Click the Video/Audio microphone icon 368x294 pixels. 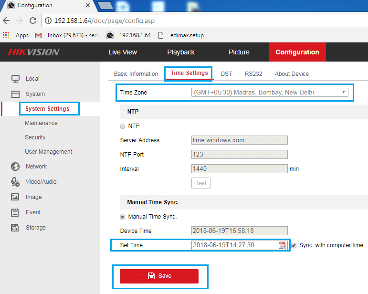[15, 182]
